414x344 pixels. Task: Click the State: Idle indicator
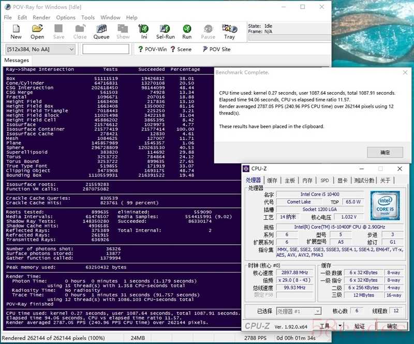pos(260,26)
